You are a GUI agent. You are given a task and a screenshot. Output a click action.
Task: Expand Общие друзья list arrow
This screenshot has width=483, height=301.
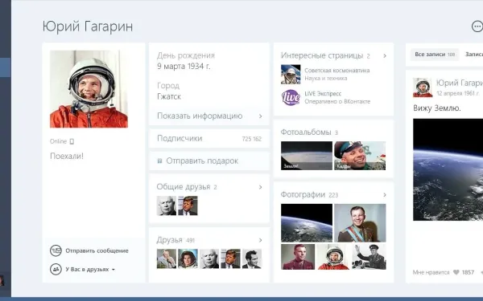tap(261, 187)
